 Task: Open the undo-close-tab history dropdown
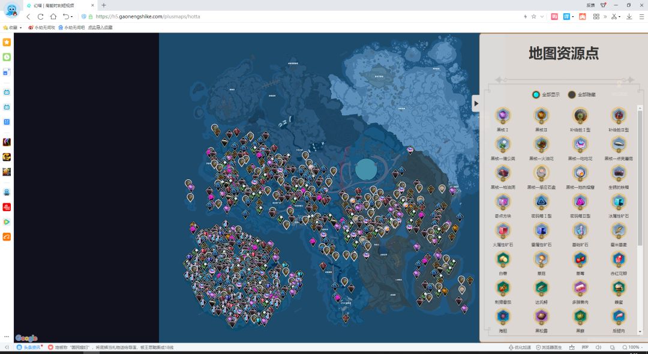pos(72,17)
